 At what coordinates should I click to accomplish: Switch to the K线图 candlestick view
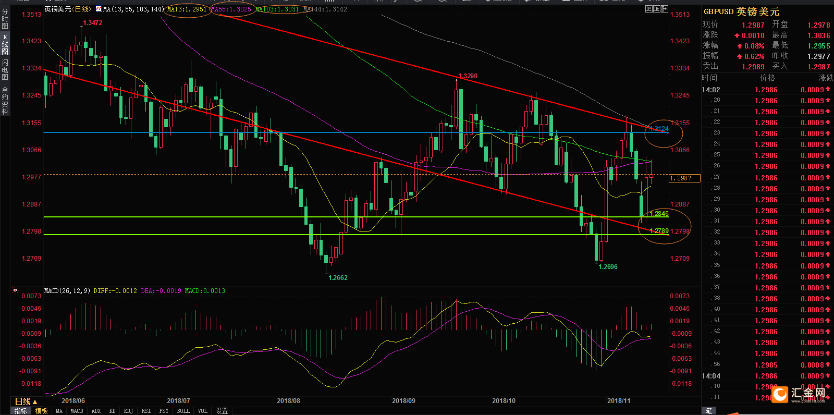tap(5, 45)
